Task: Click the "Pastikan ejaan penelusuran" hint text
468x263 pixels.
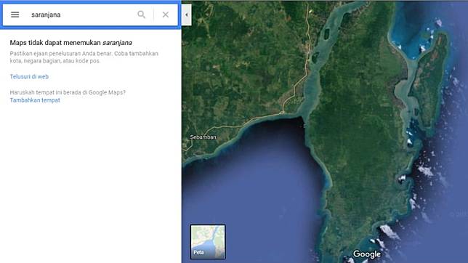Action: click(84, 57)
